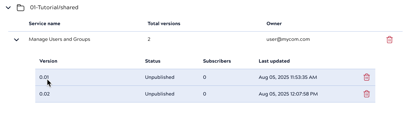Click the Version column header
The width and height of the screenshot is (416, 114).
[48, 61]
